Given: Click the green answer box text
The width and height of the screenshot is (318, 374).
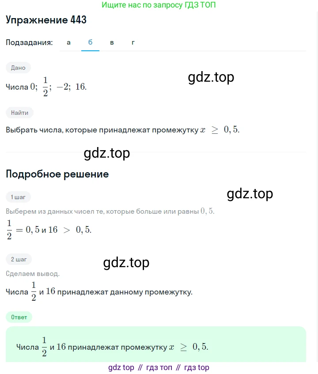Looking at the screenshot, I should [x=112, y=347].
